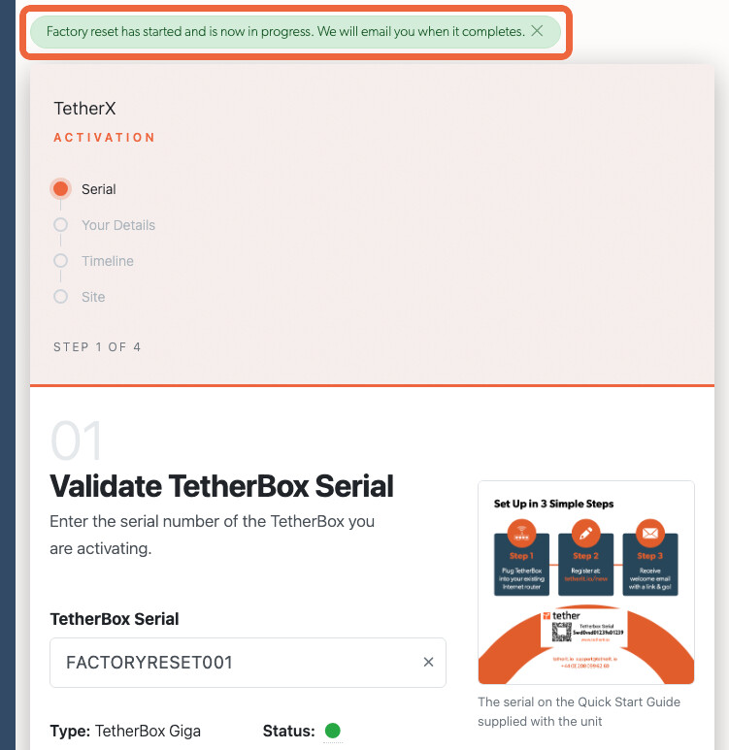Click the Step 3 envelope icon
This screenshot has width=729, height=750.
(650, 533)
